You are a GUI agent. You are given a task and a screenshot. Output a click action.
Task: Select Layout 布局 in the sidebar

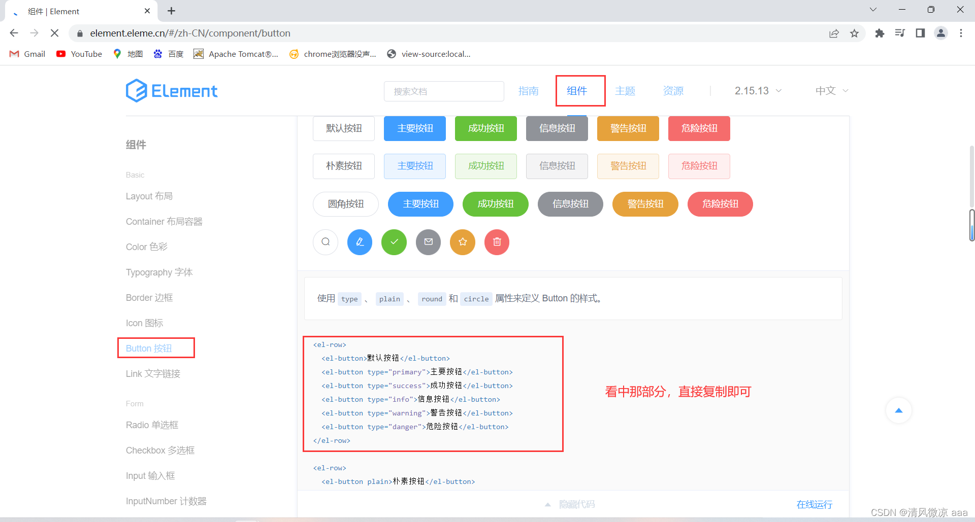point(149,196)
